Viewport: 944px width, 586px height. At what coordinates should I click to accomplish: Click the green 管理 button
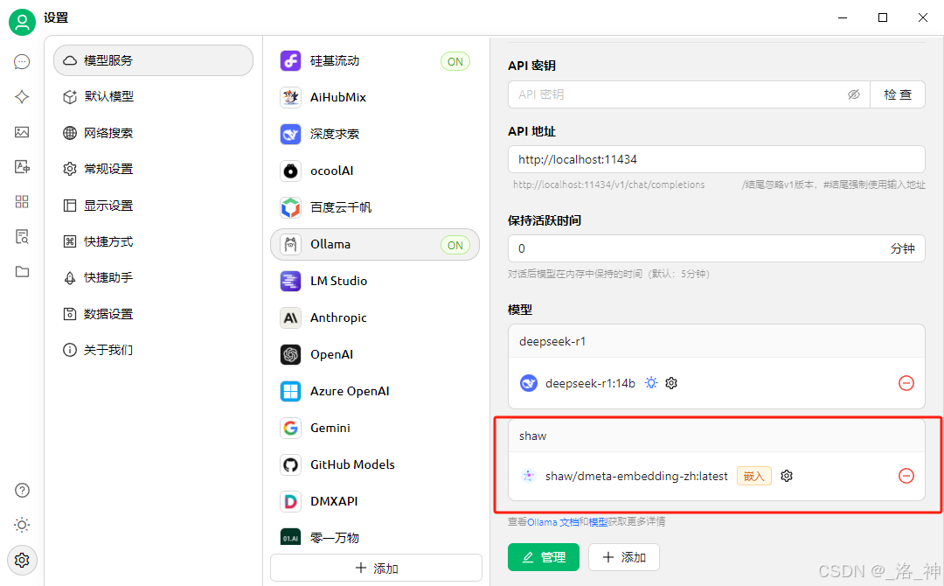(x=544, y=557)
